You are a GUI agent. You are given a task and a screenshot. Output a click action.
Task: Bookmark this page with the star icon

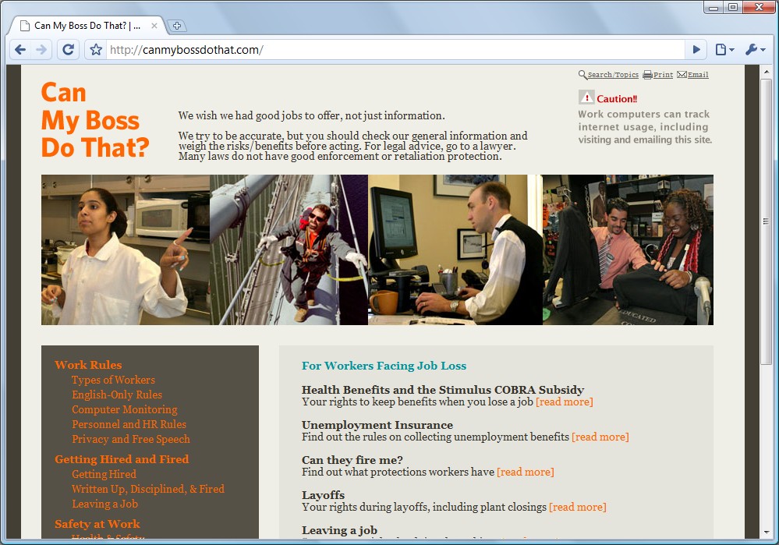pyautogui.click(x=96, y=50)
